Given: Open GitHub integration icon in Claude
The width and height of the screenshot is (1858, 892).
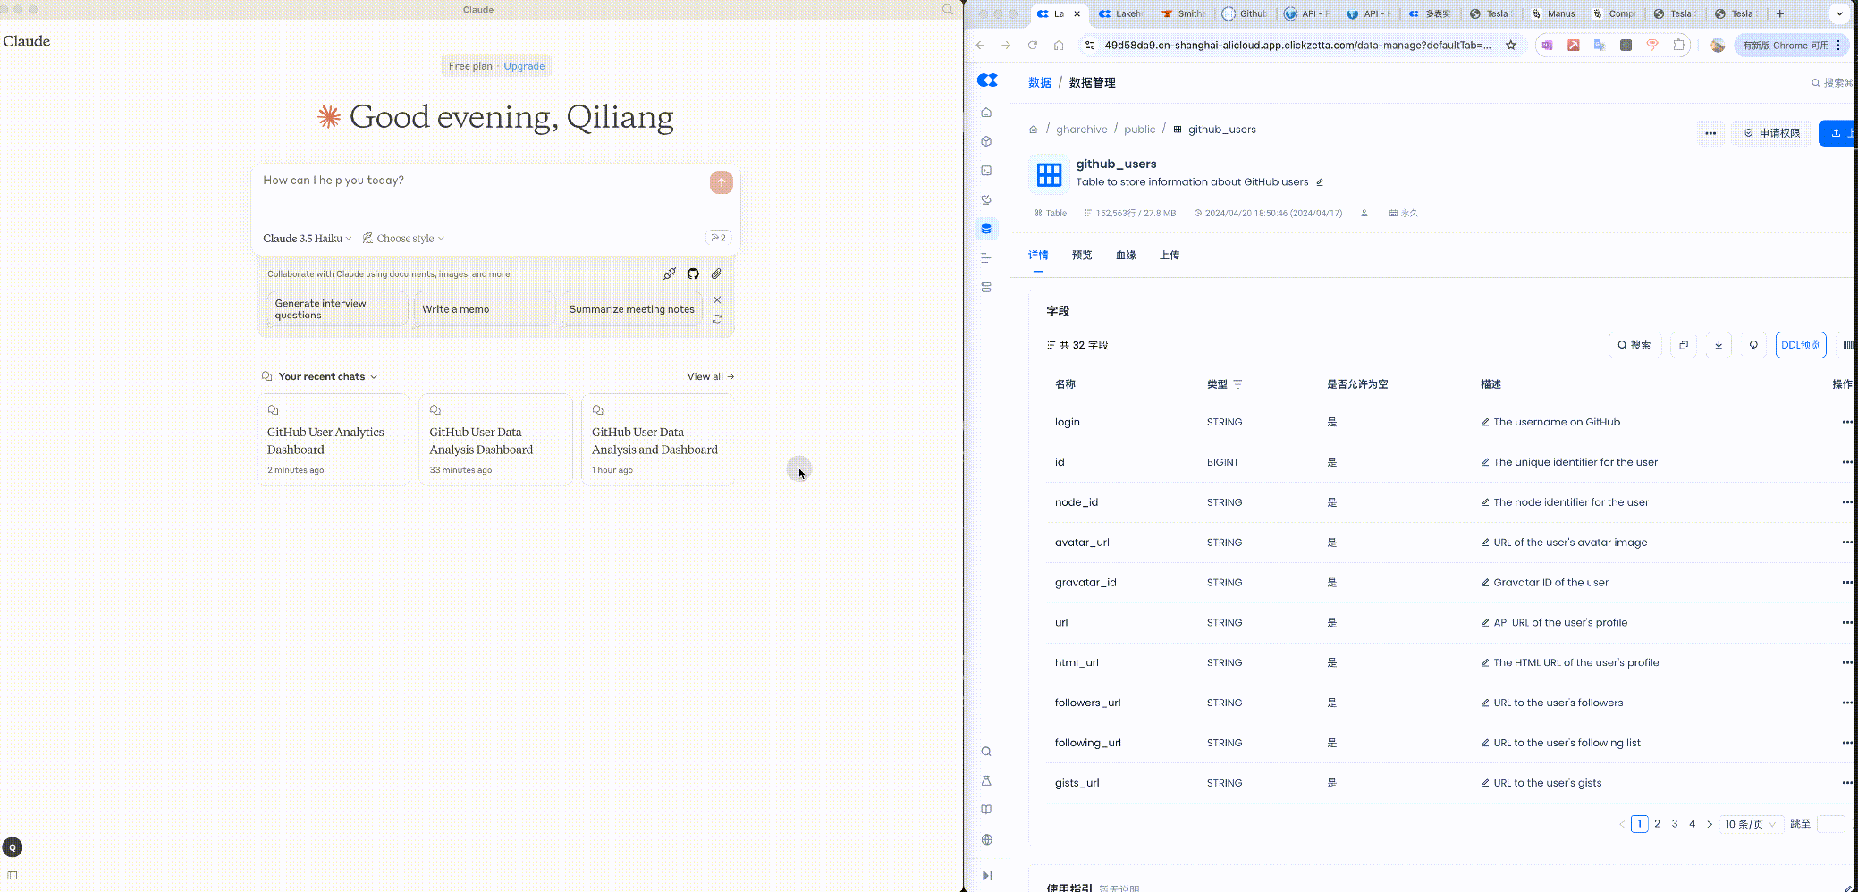Looking at the screenshot, I should tap(693, 274).
